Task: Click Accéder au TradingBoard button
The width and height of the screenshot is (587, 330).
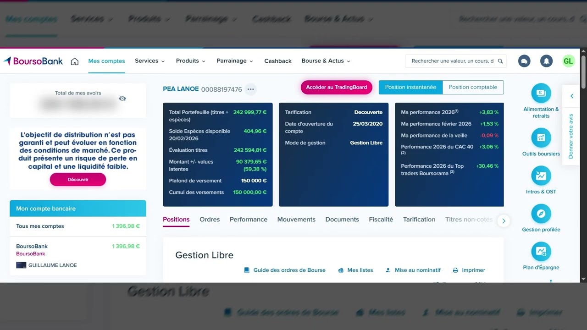Action: [337, 87]
